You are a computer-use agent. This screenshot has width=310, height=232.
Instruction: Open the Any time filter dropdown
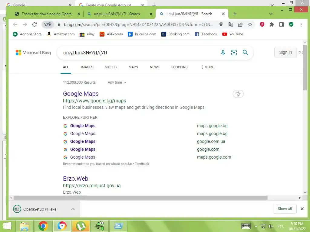coord(117,82)
